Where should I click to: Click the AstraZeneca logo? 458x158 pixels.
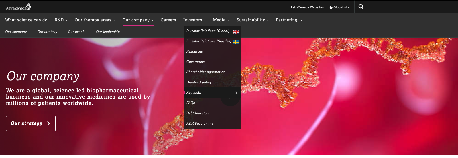click(19, 7)
